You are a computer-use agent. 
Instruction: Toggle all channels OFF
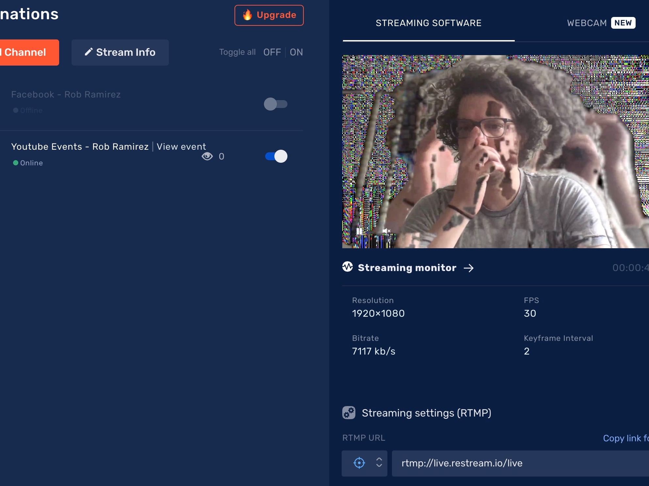(272, 52)
